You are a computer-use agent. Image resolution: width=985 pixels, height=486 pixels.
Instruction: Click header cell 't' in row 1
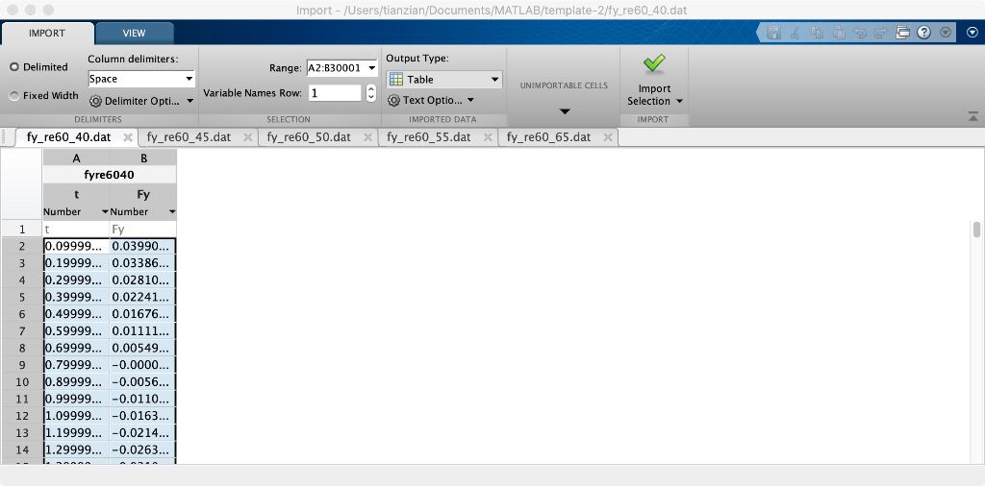[76, 230]
